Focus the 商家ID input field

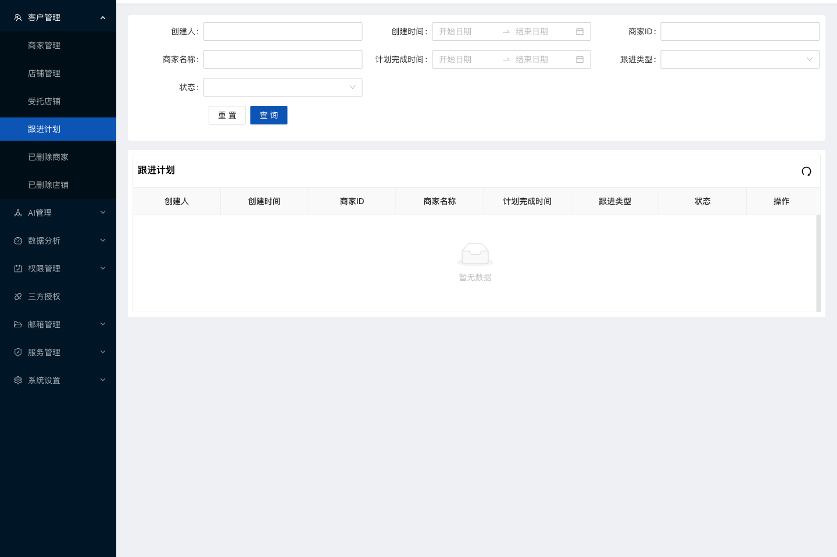click(740, 31)
